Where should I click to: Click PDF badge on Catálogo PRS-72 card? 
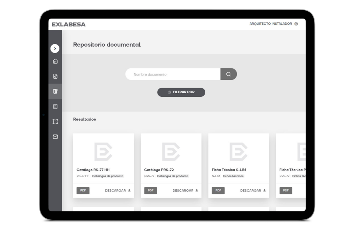pyautogui.click(x=151, y=190)
